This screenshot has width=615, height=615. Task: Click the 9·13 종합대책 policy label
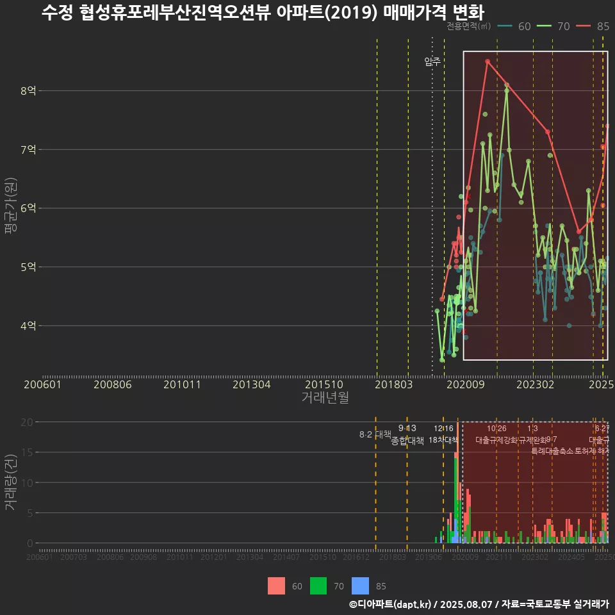click(407, 434)
